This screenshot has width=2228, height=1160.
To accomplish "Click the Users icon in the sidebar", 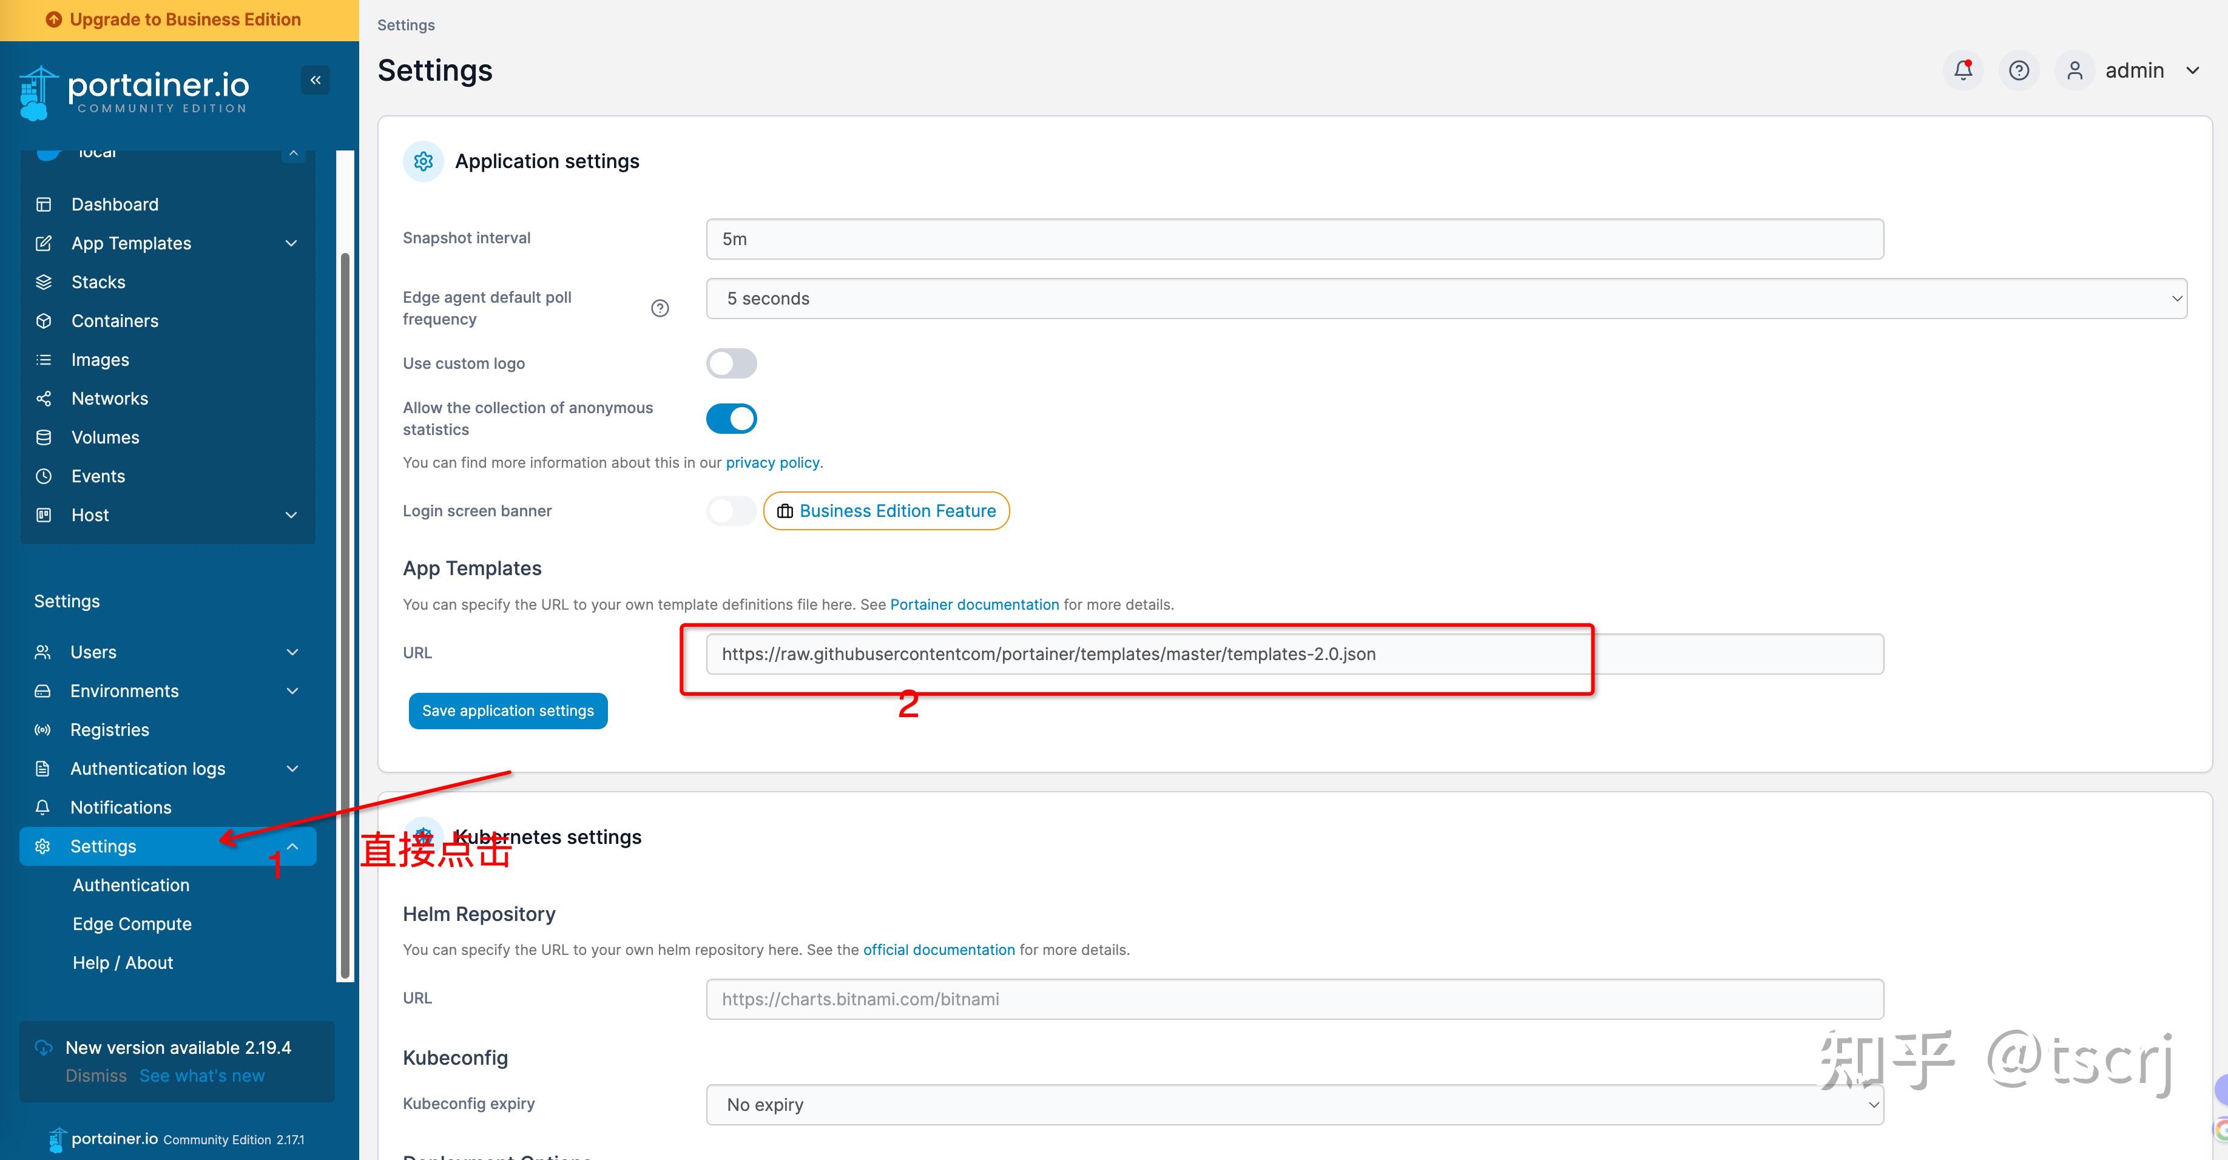I will [x=42, y=652].
